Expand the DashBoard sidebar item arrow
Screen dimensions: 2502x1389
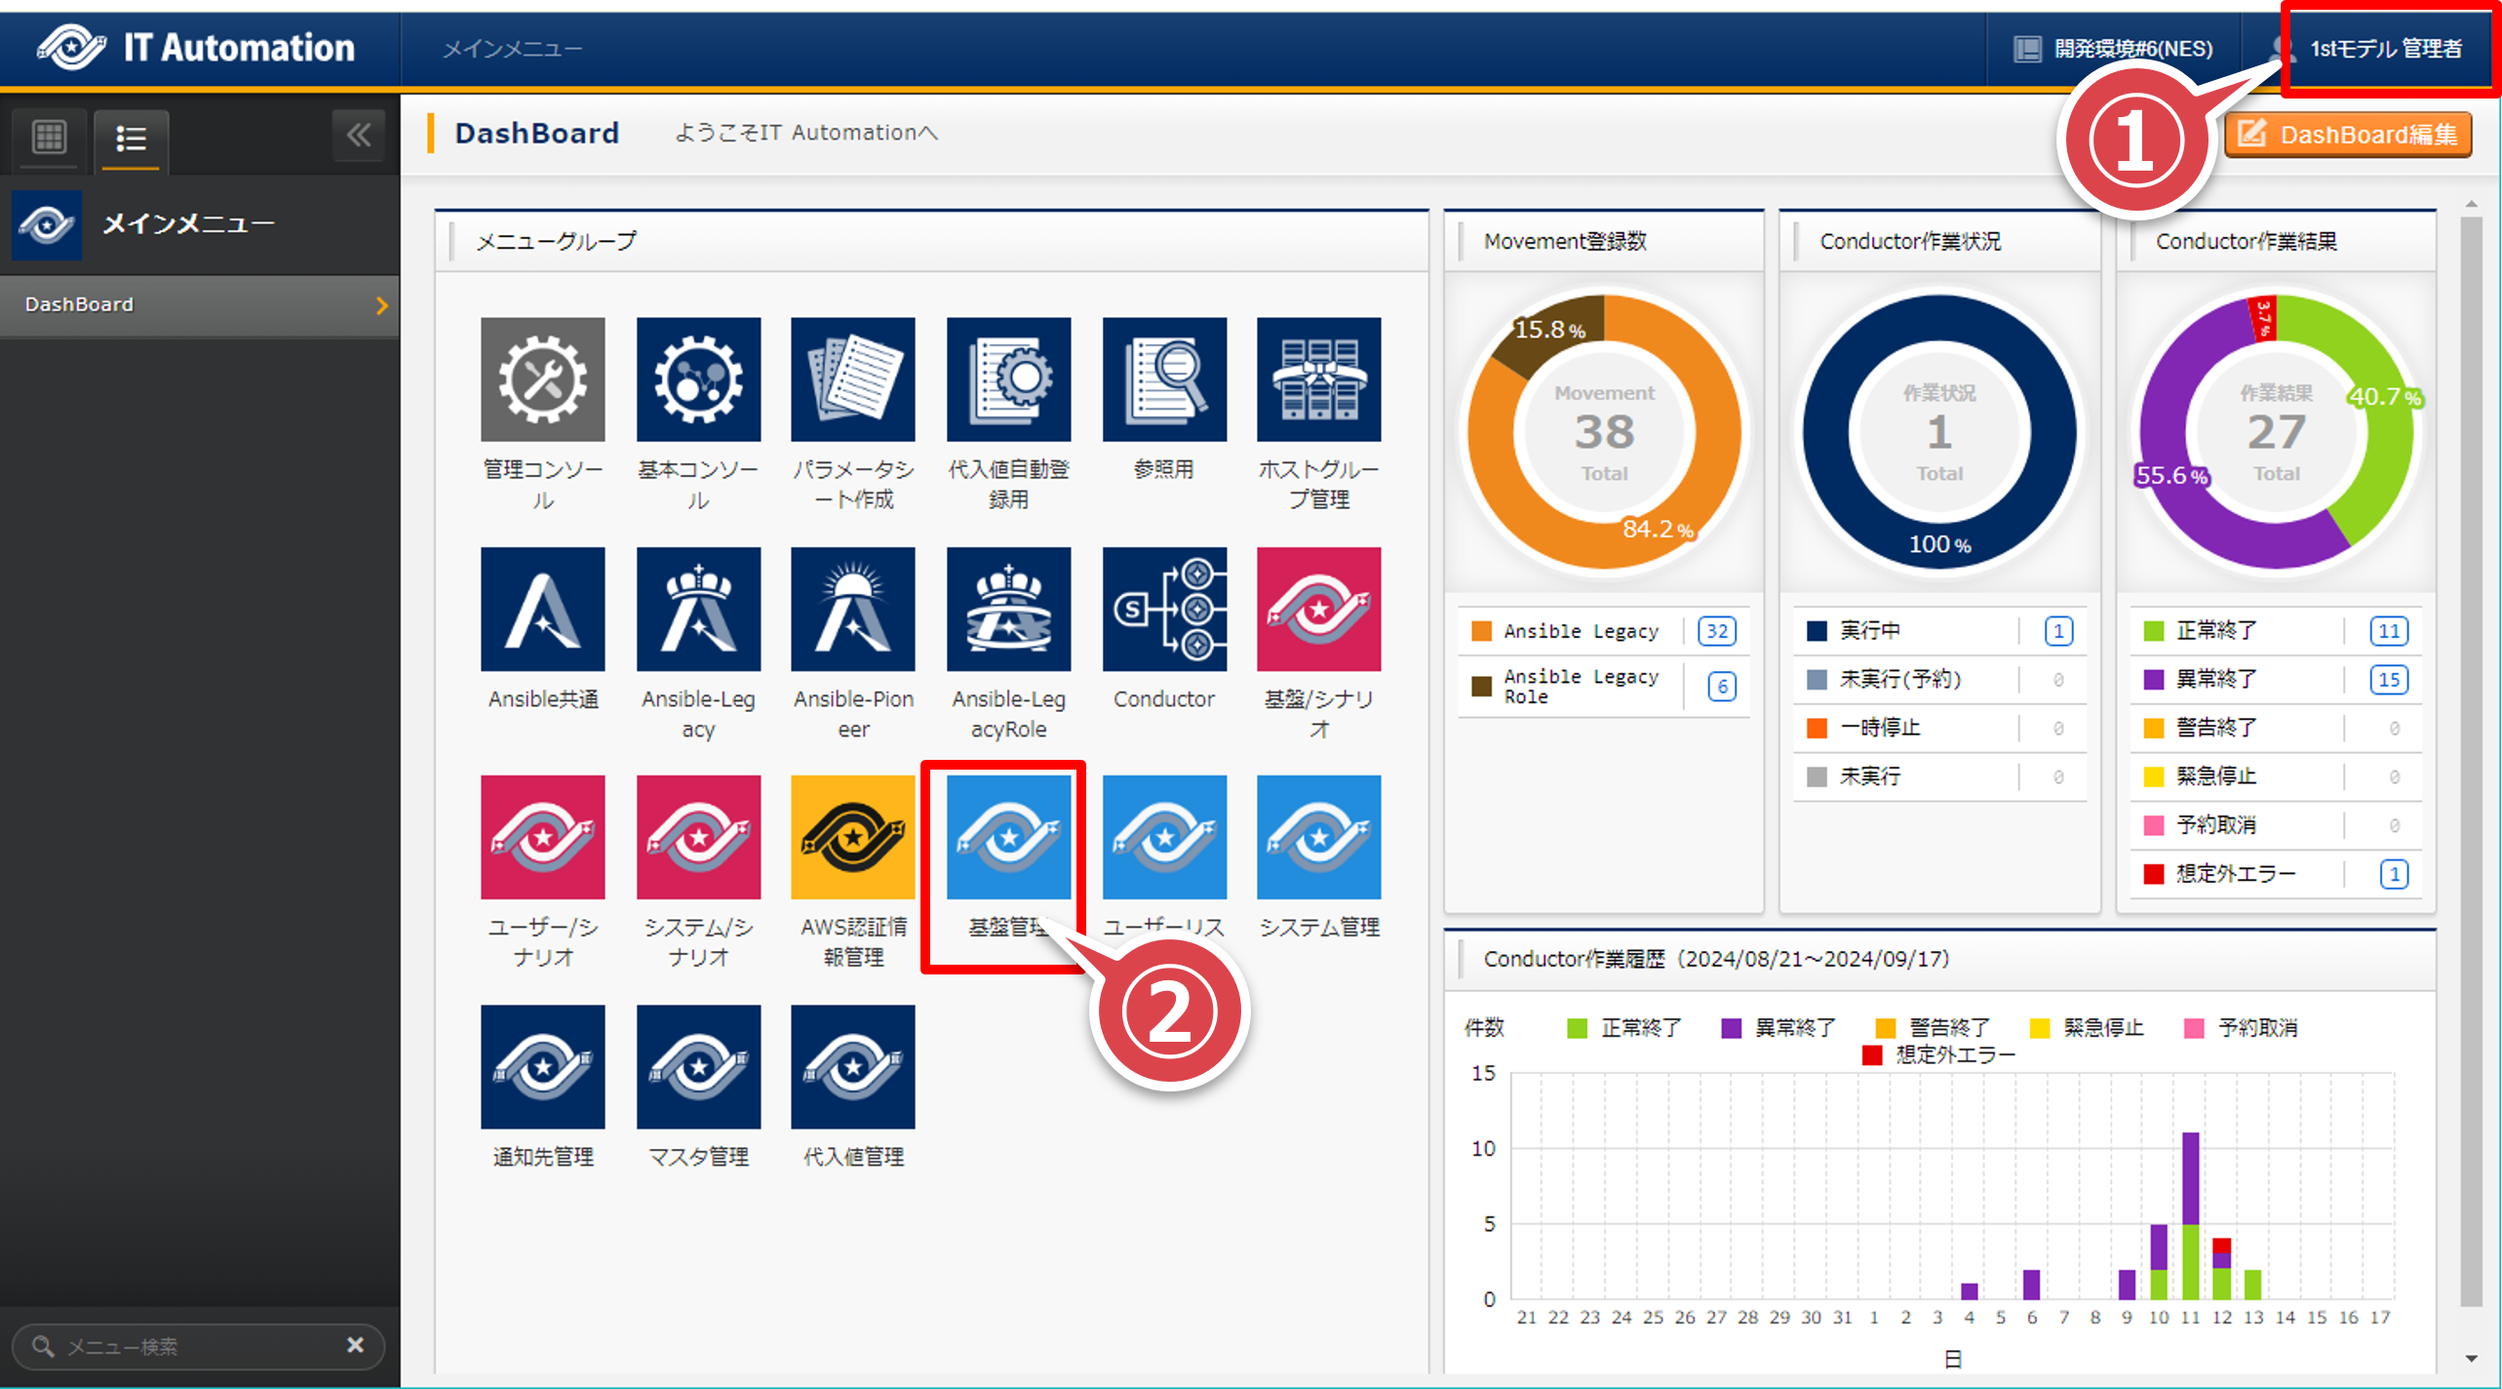coord(381,305)
